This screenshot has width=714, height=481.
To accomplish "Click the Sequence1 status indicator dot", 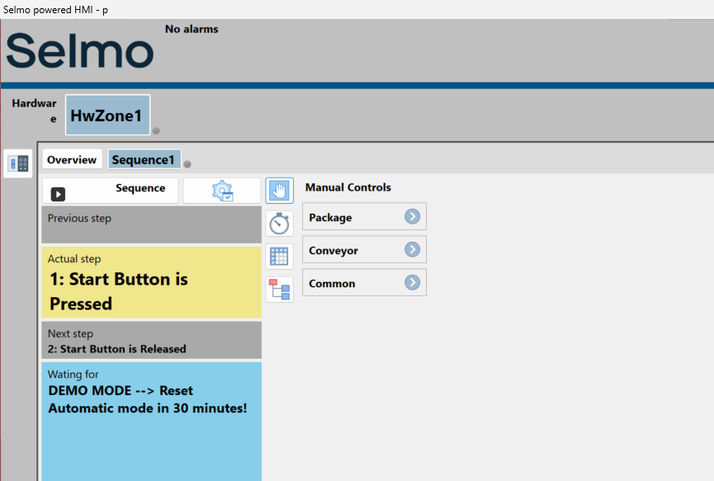I will pyautogui.click(x=187, y=164).
